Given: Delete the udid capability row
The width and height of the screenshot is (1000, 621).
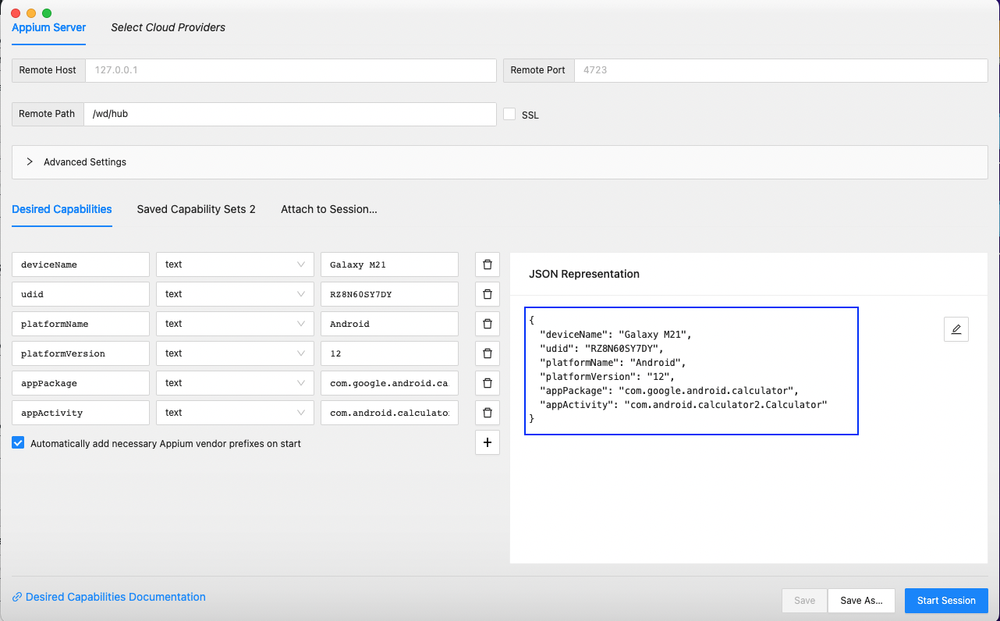Looking at the screenshot, I should point(488,294).
